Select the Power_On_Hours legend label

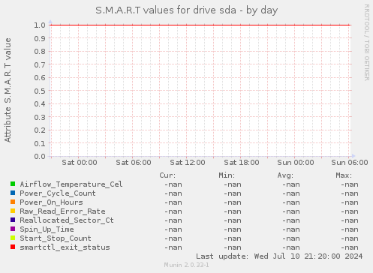(51, 202)
